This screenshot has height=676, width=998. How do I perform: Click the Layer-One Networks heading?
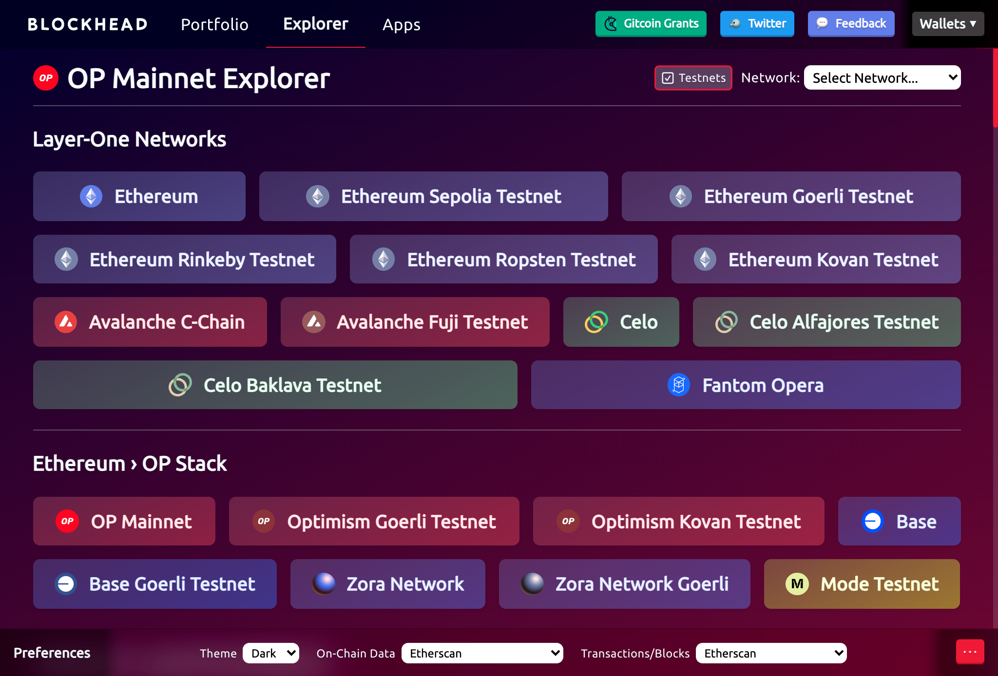coord(129,139)
